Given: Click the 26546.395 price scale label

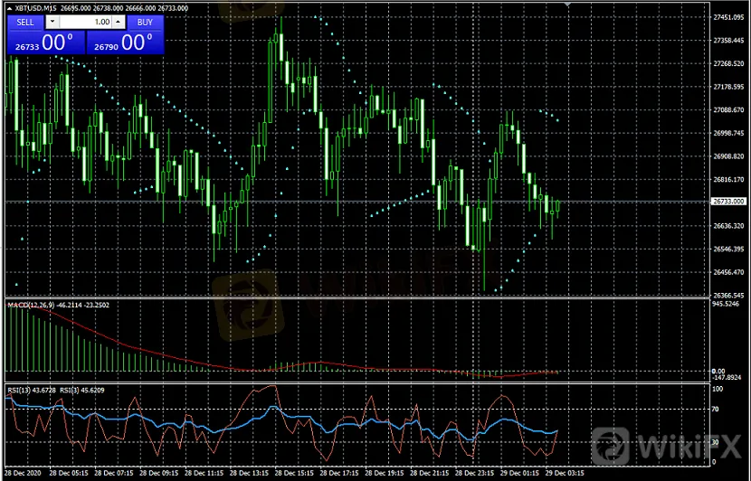Looking at the screenshot, I should click(729, 249).
